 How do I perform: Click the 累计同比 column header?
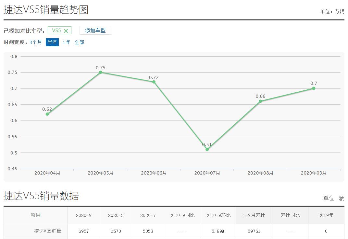(x=290, y=215)
